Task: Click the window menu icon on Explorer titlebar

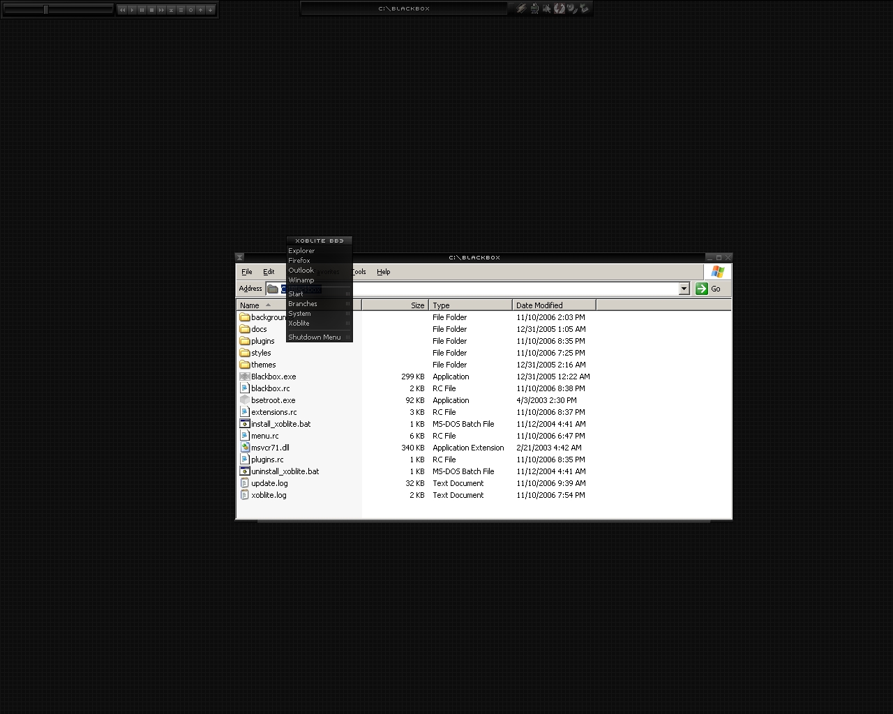Action: (239, 257)
